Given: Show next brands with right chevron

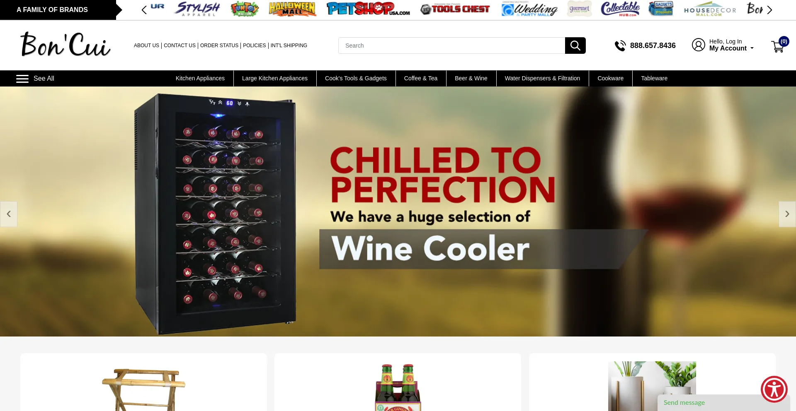Looking at the screenshot, I should point(769,10).
